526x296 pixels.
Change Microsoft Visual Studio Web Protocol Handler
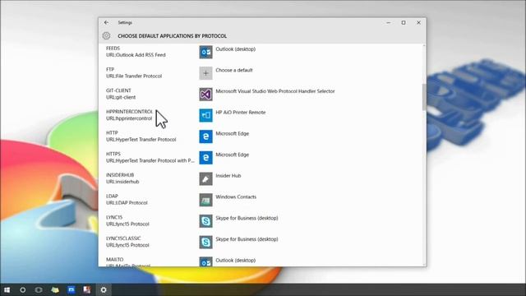(275, 91)
